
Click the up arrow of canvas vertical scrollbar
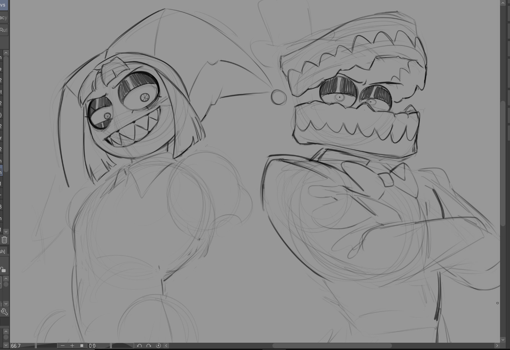tap(503, 3)
